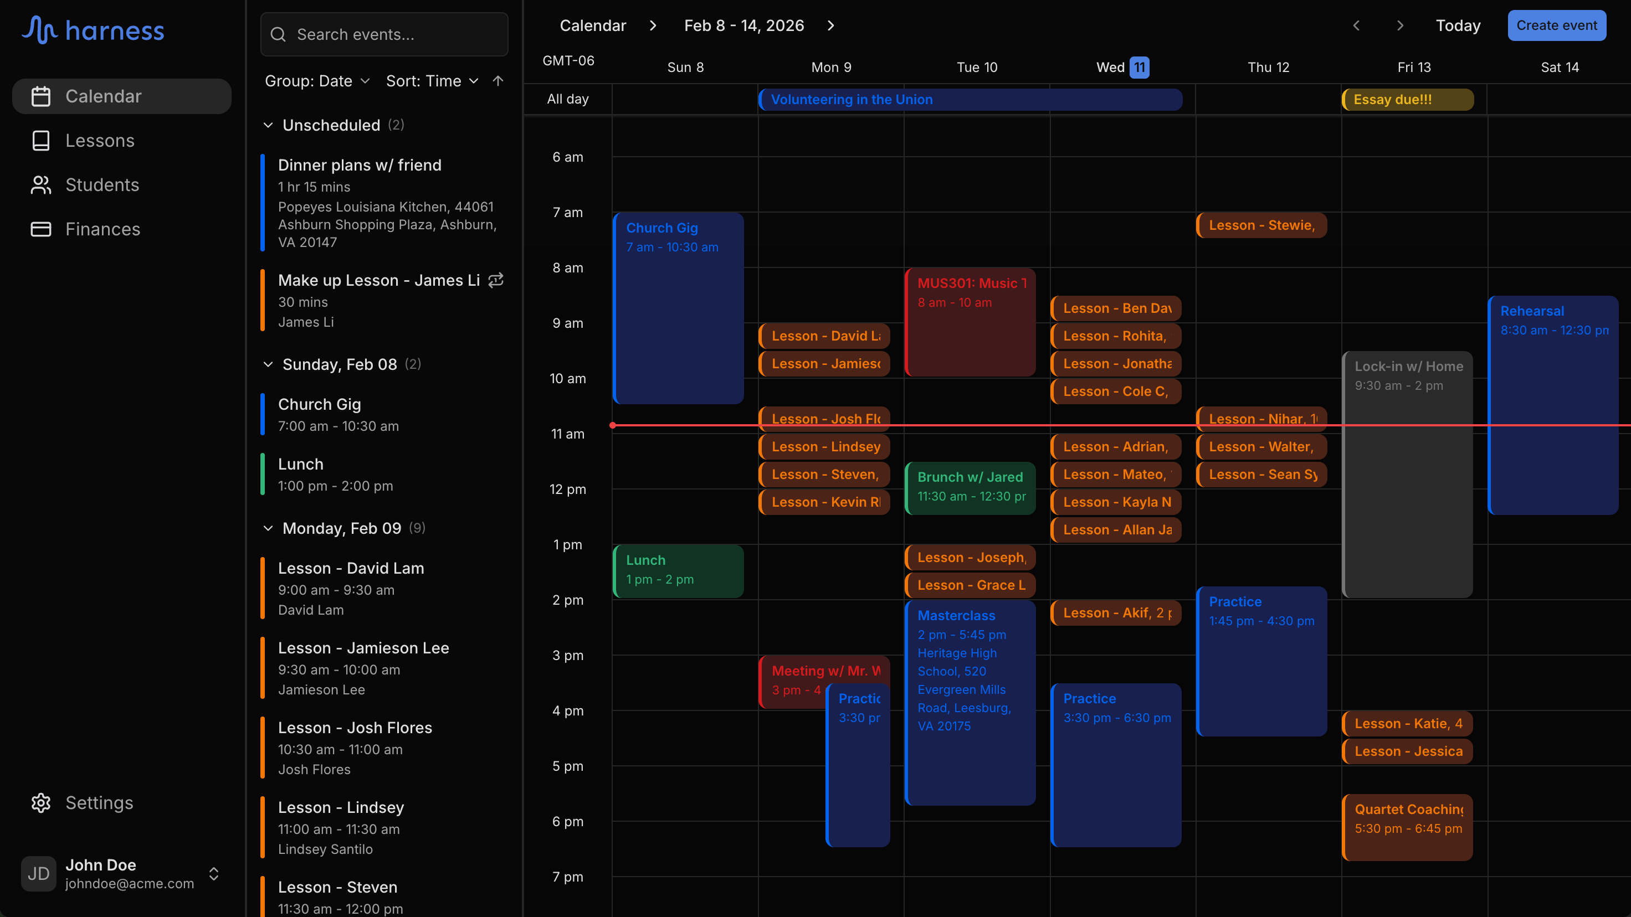The width and height of the screenshot is (1631, 917).
Task: Click the JD avatar
Action: click(38, 873)
